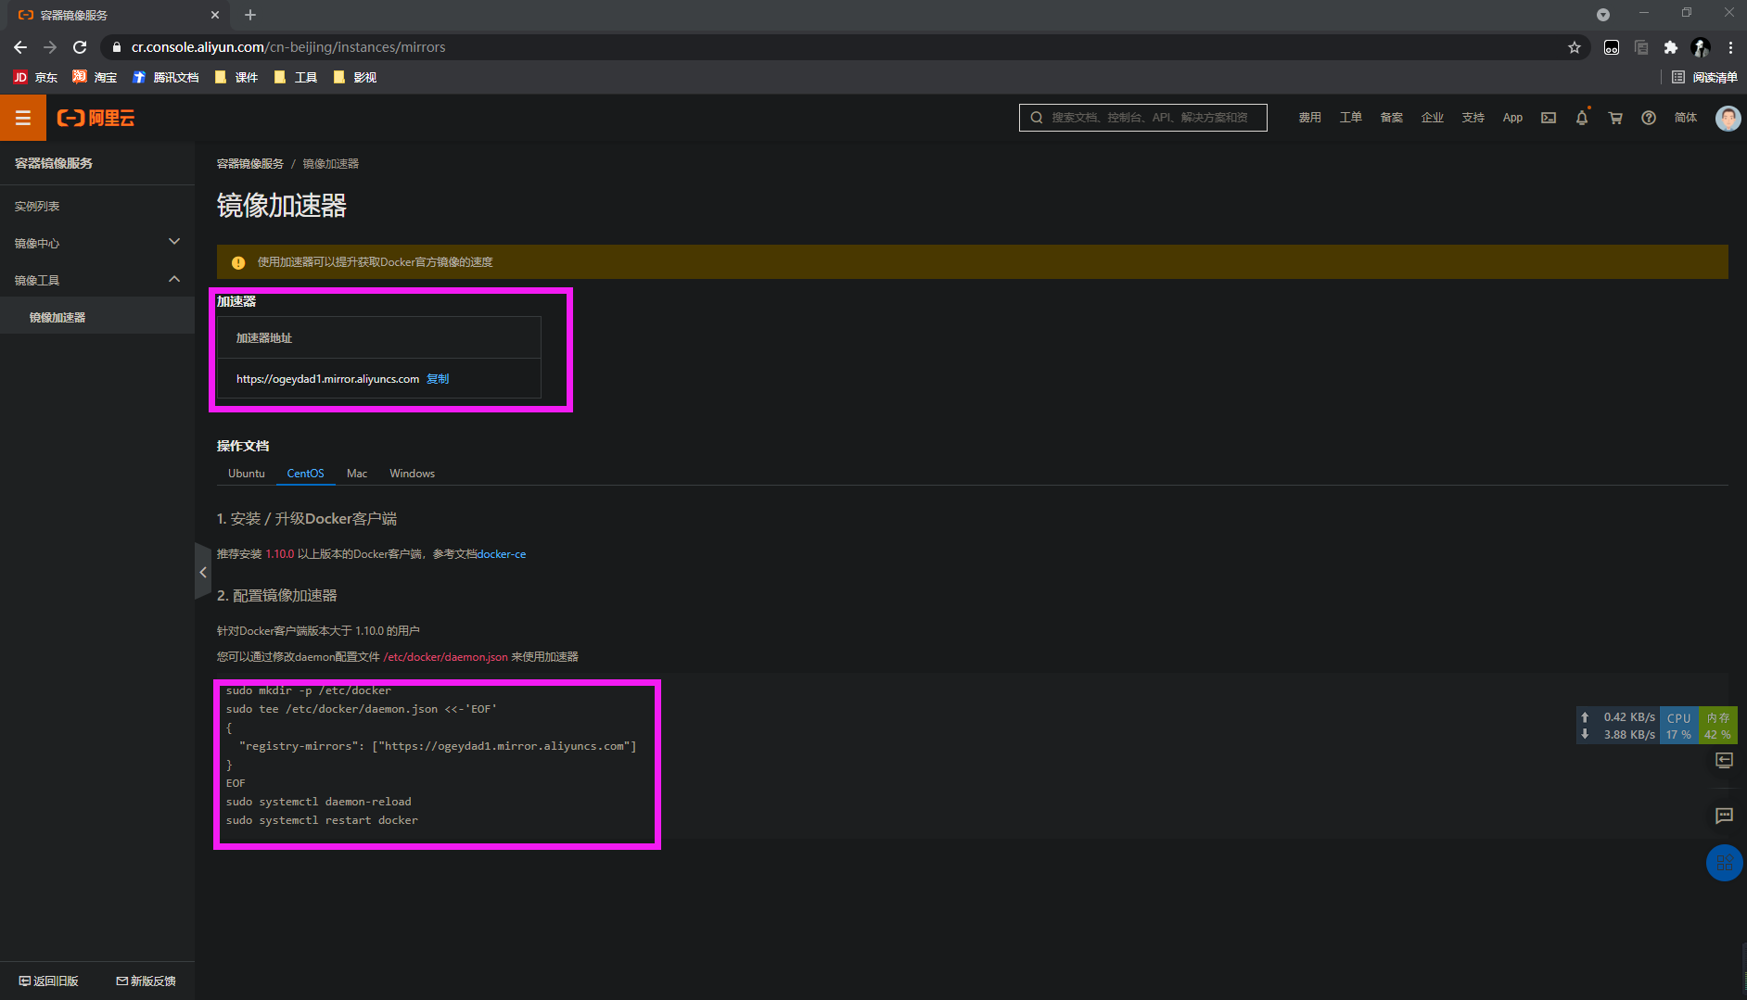The width and height of the screenshot is (1747, 1000).
Task: Collapse the 镜像工具 sidebar section
Action: [97, 280]
